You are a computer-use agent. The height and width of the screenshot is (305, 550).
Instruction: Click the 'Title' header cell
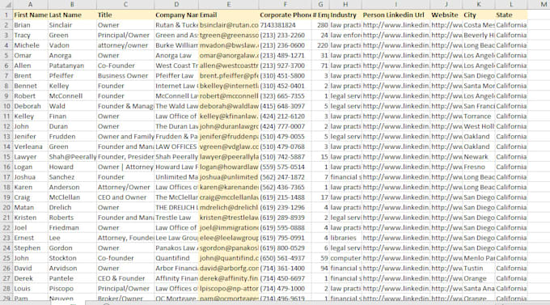pyautogui.click(x=125, y=15)
